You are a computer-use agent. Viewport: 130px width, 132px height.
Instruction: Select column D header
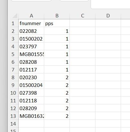tap(108, 16)
